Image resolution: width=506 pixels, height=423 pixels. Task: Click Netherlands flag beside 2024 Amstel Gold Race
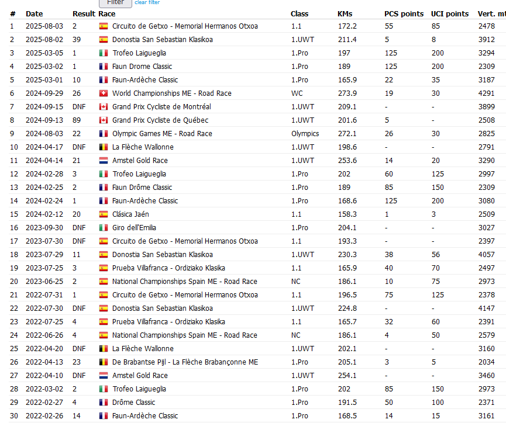pyautogui.click(x=104, y=161)
